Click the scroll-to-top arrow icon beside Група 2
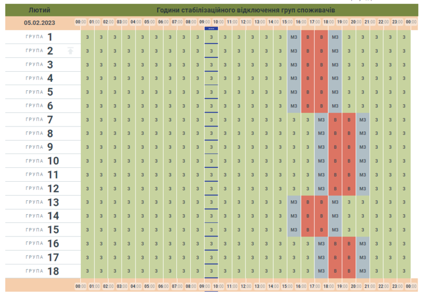425x296 pixels. click(70, 51)
